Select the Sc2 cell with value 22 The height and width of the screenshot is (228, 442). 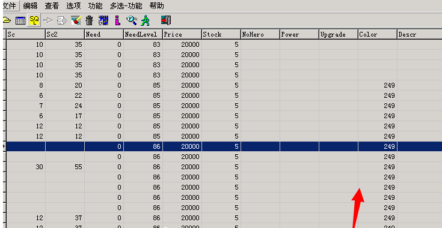point(65,95)
